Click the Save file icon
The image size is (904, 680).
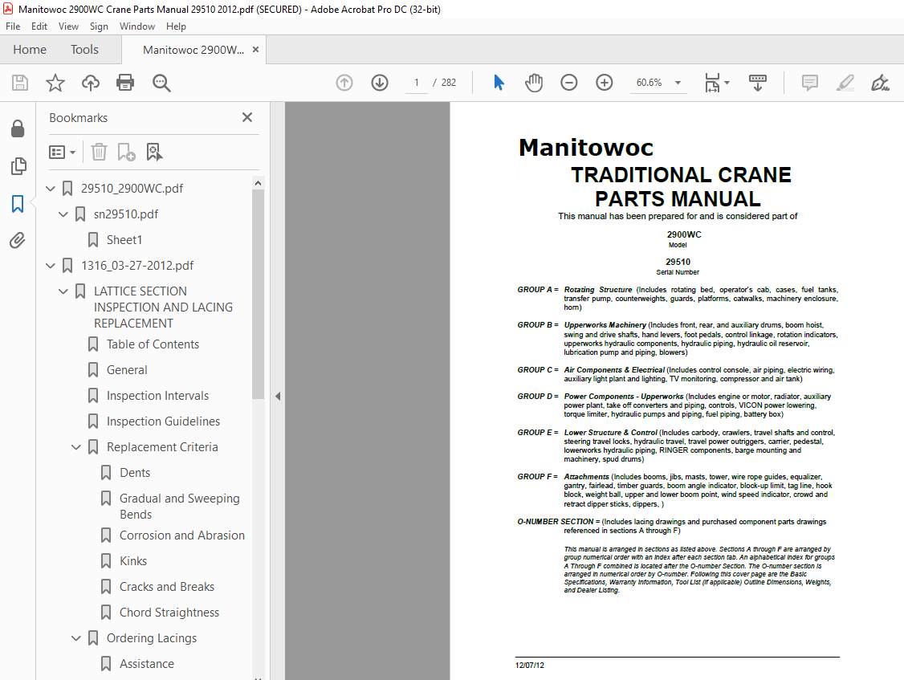point(20,83)
